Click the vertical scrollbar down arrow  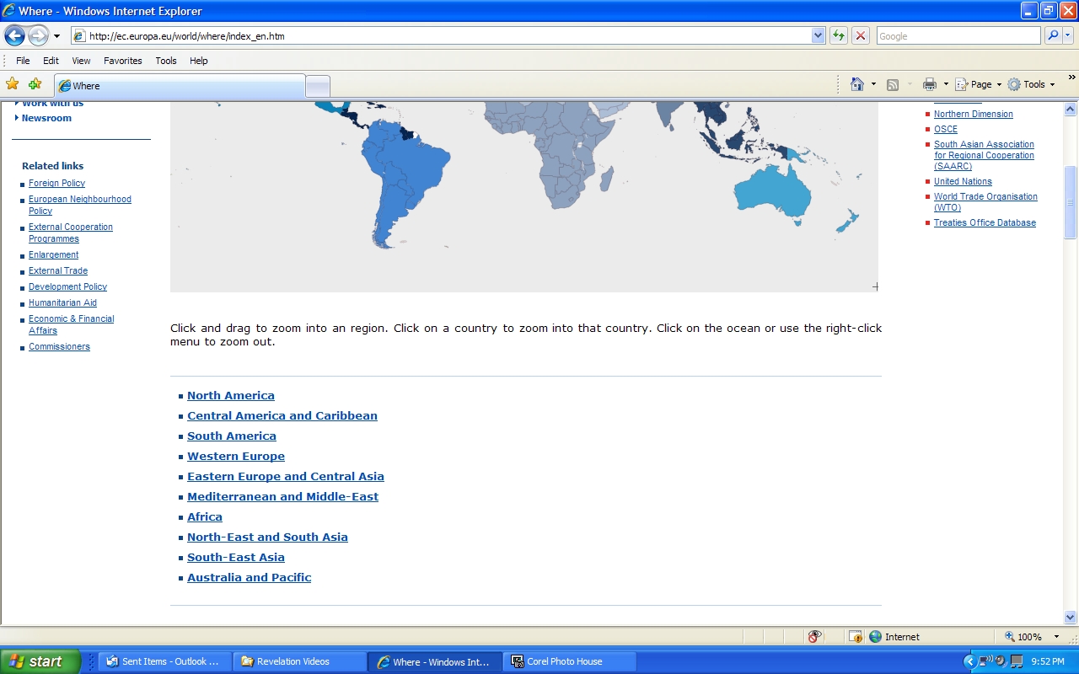tap(1071, 617)
